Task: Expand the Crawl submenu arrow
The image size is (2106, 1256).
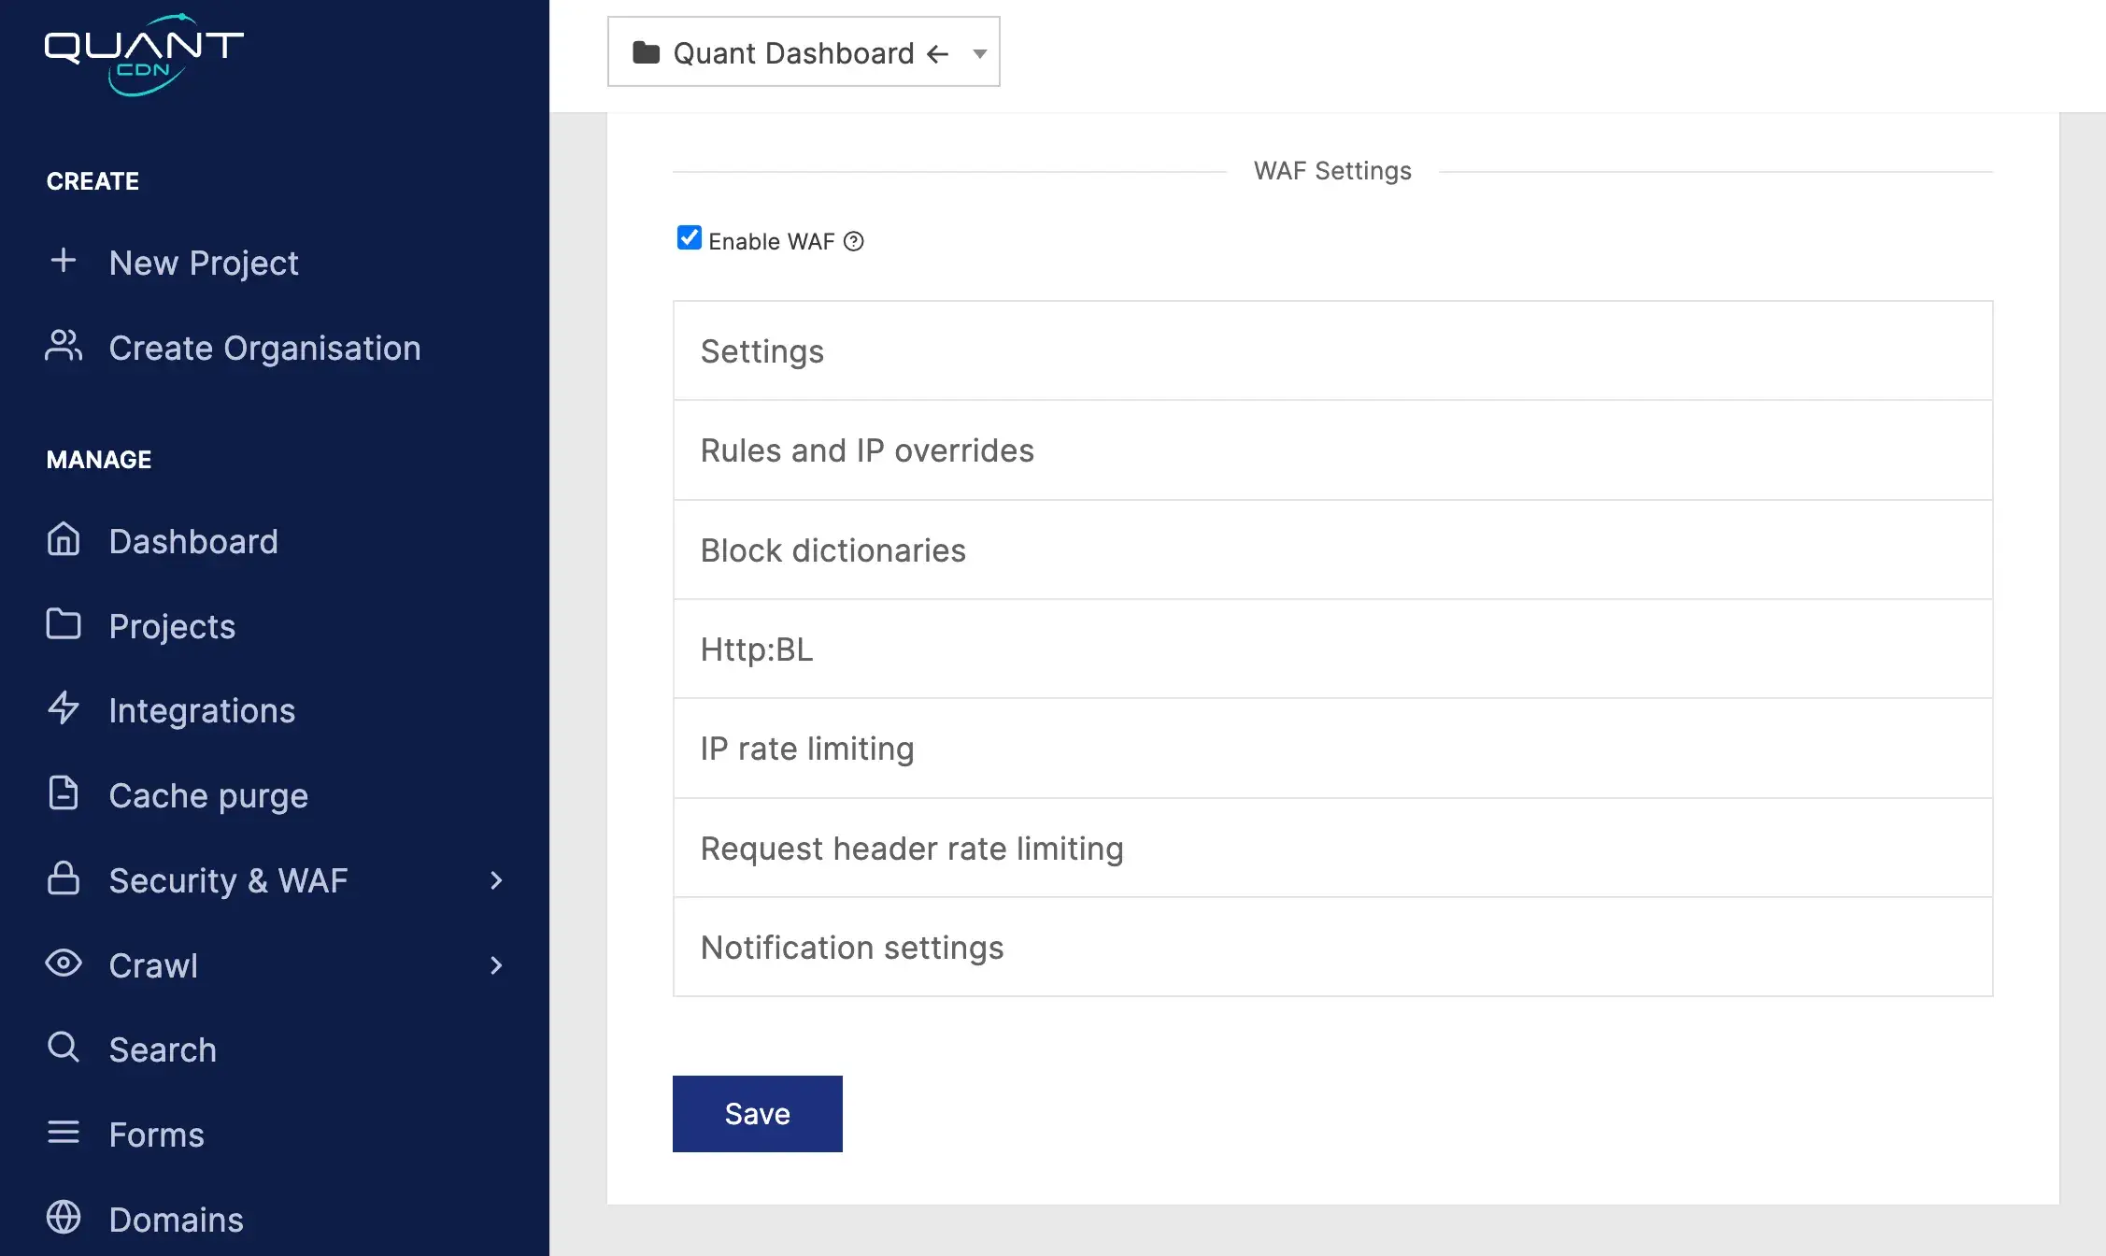Action: (x=496, y=964)
